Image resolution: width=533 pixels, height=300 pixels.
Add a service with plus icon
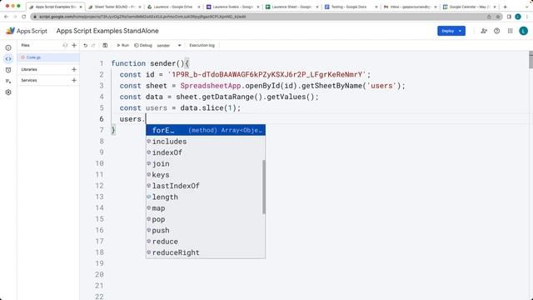click(x=74, y=80)
